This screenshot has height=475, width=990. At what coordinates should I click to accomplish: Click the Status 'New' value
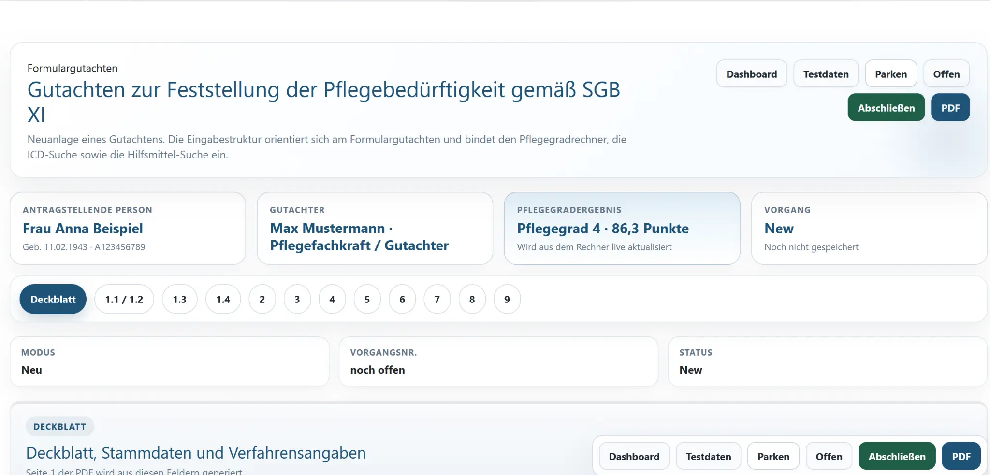pos(691,370)
